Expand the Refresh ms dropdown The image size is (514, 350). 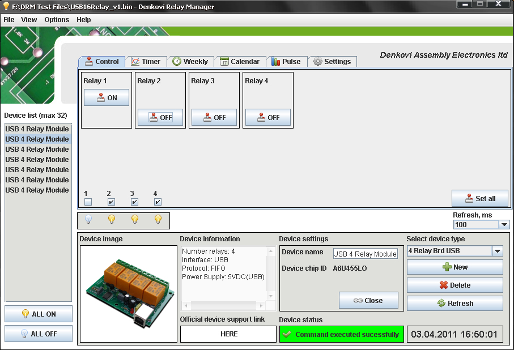pos(504,224)
